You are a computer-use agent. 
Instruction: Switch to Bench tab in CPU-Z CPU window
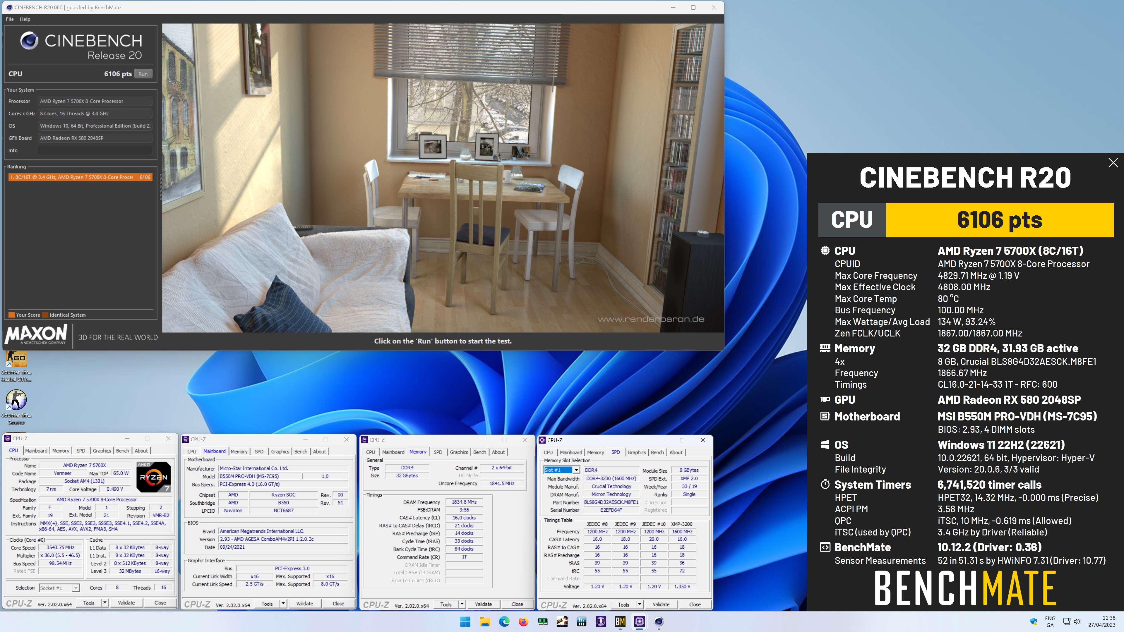click(x=122, y=451)
